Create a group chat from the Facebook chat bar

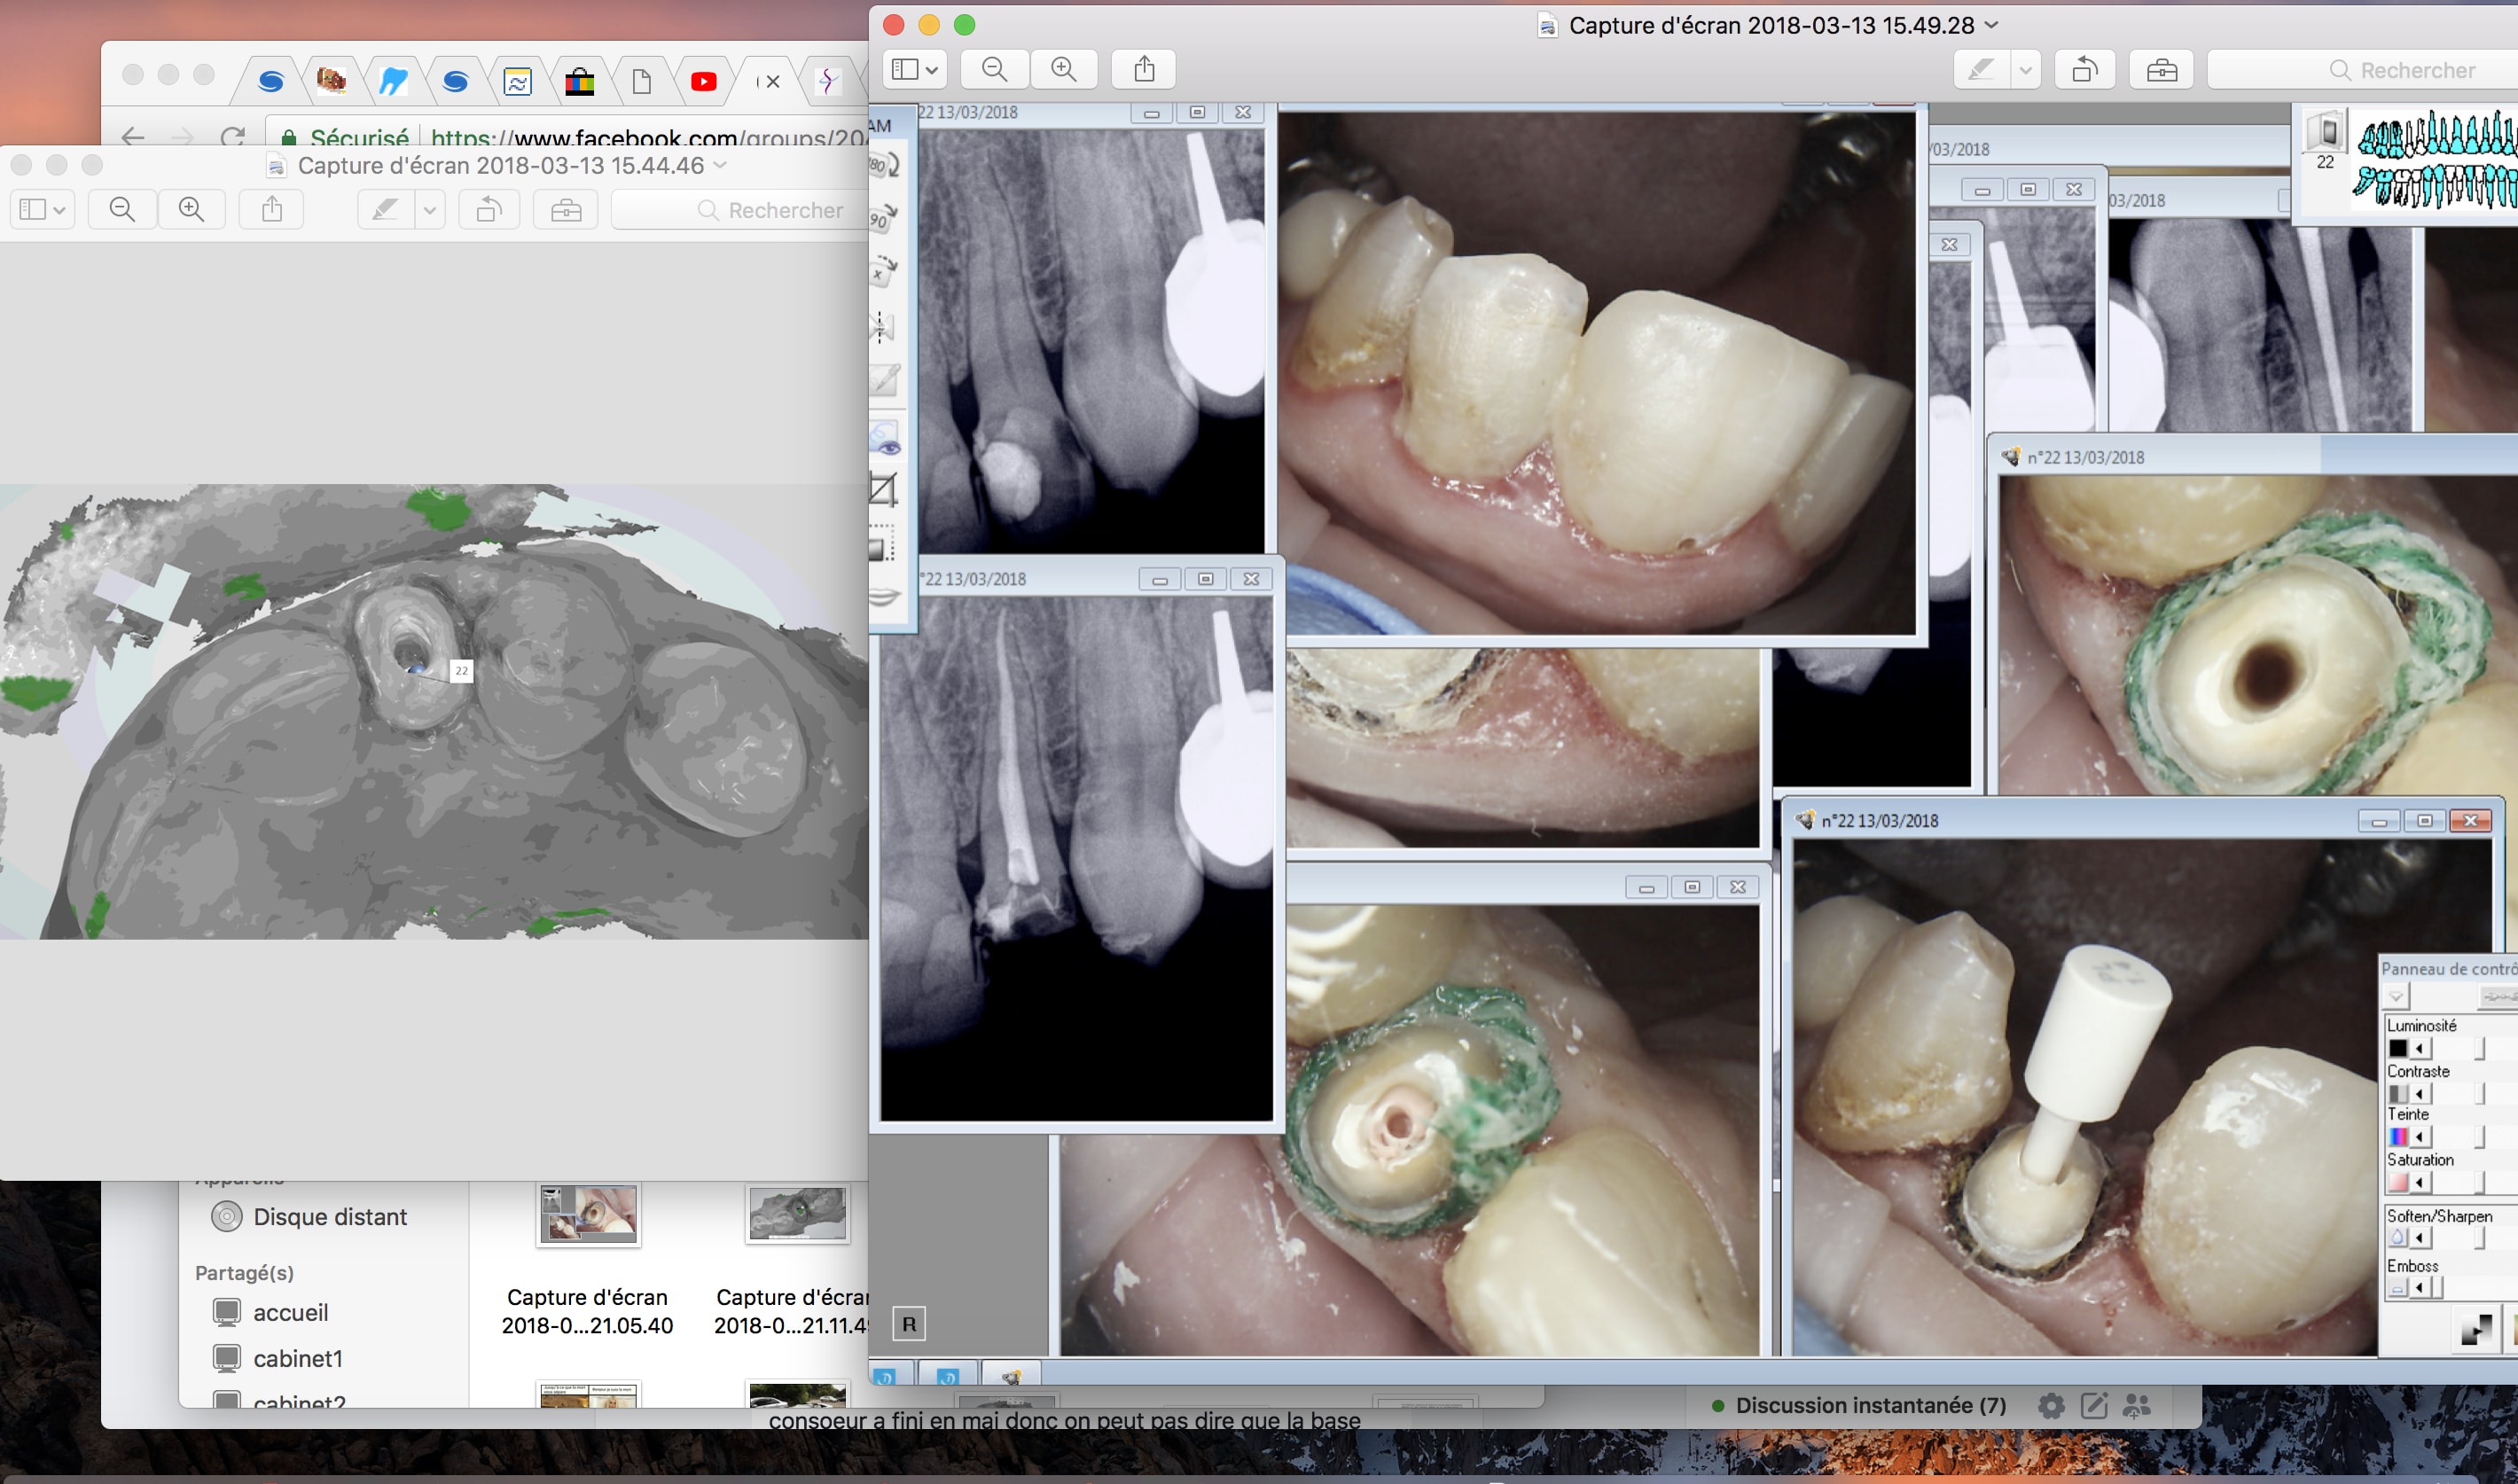(2137, 1406)
